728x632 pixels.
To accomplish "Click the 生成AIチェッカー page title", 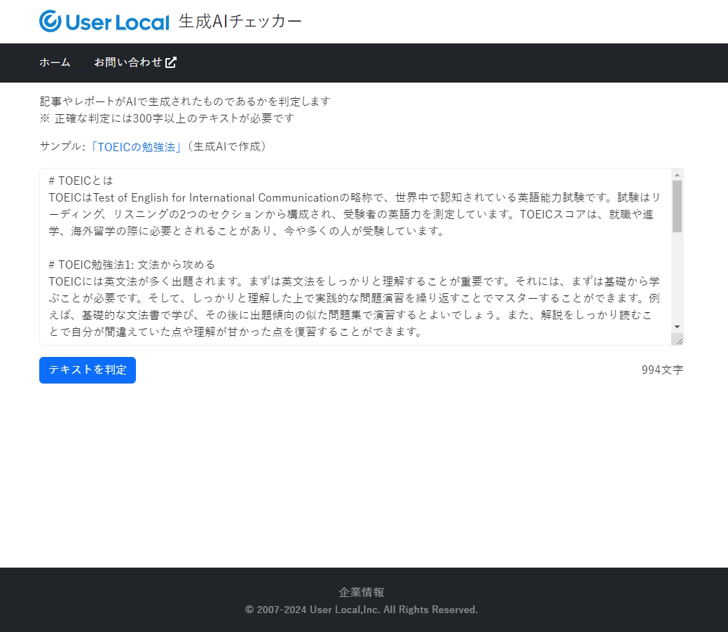I will point(240,22).
